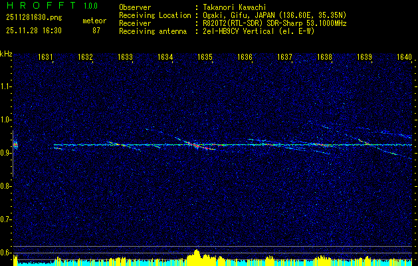Click the signal burst at spectrogram start
The width and height of the screenshot is (418, 266).
[x=15, y=145]
